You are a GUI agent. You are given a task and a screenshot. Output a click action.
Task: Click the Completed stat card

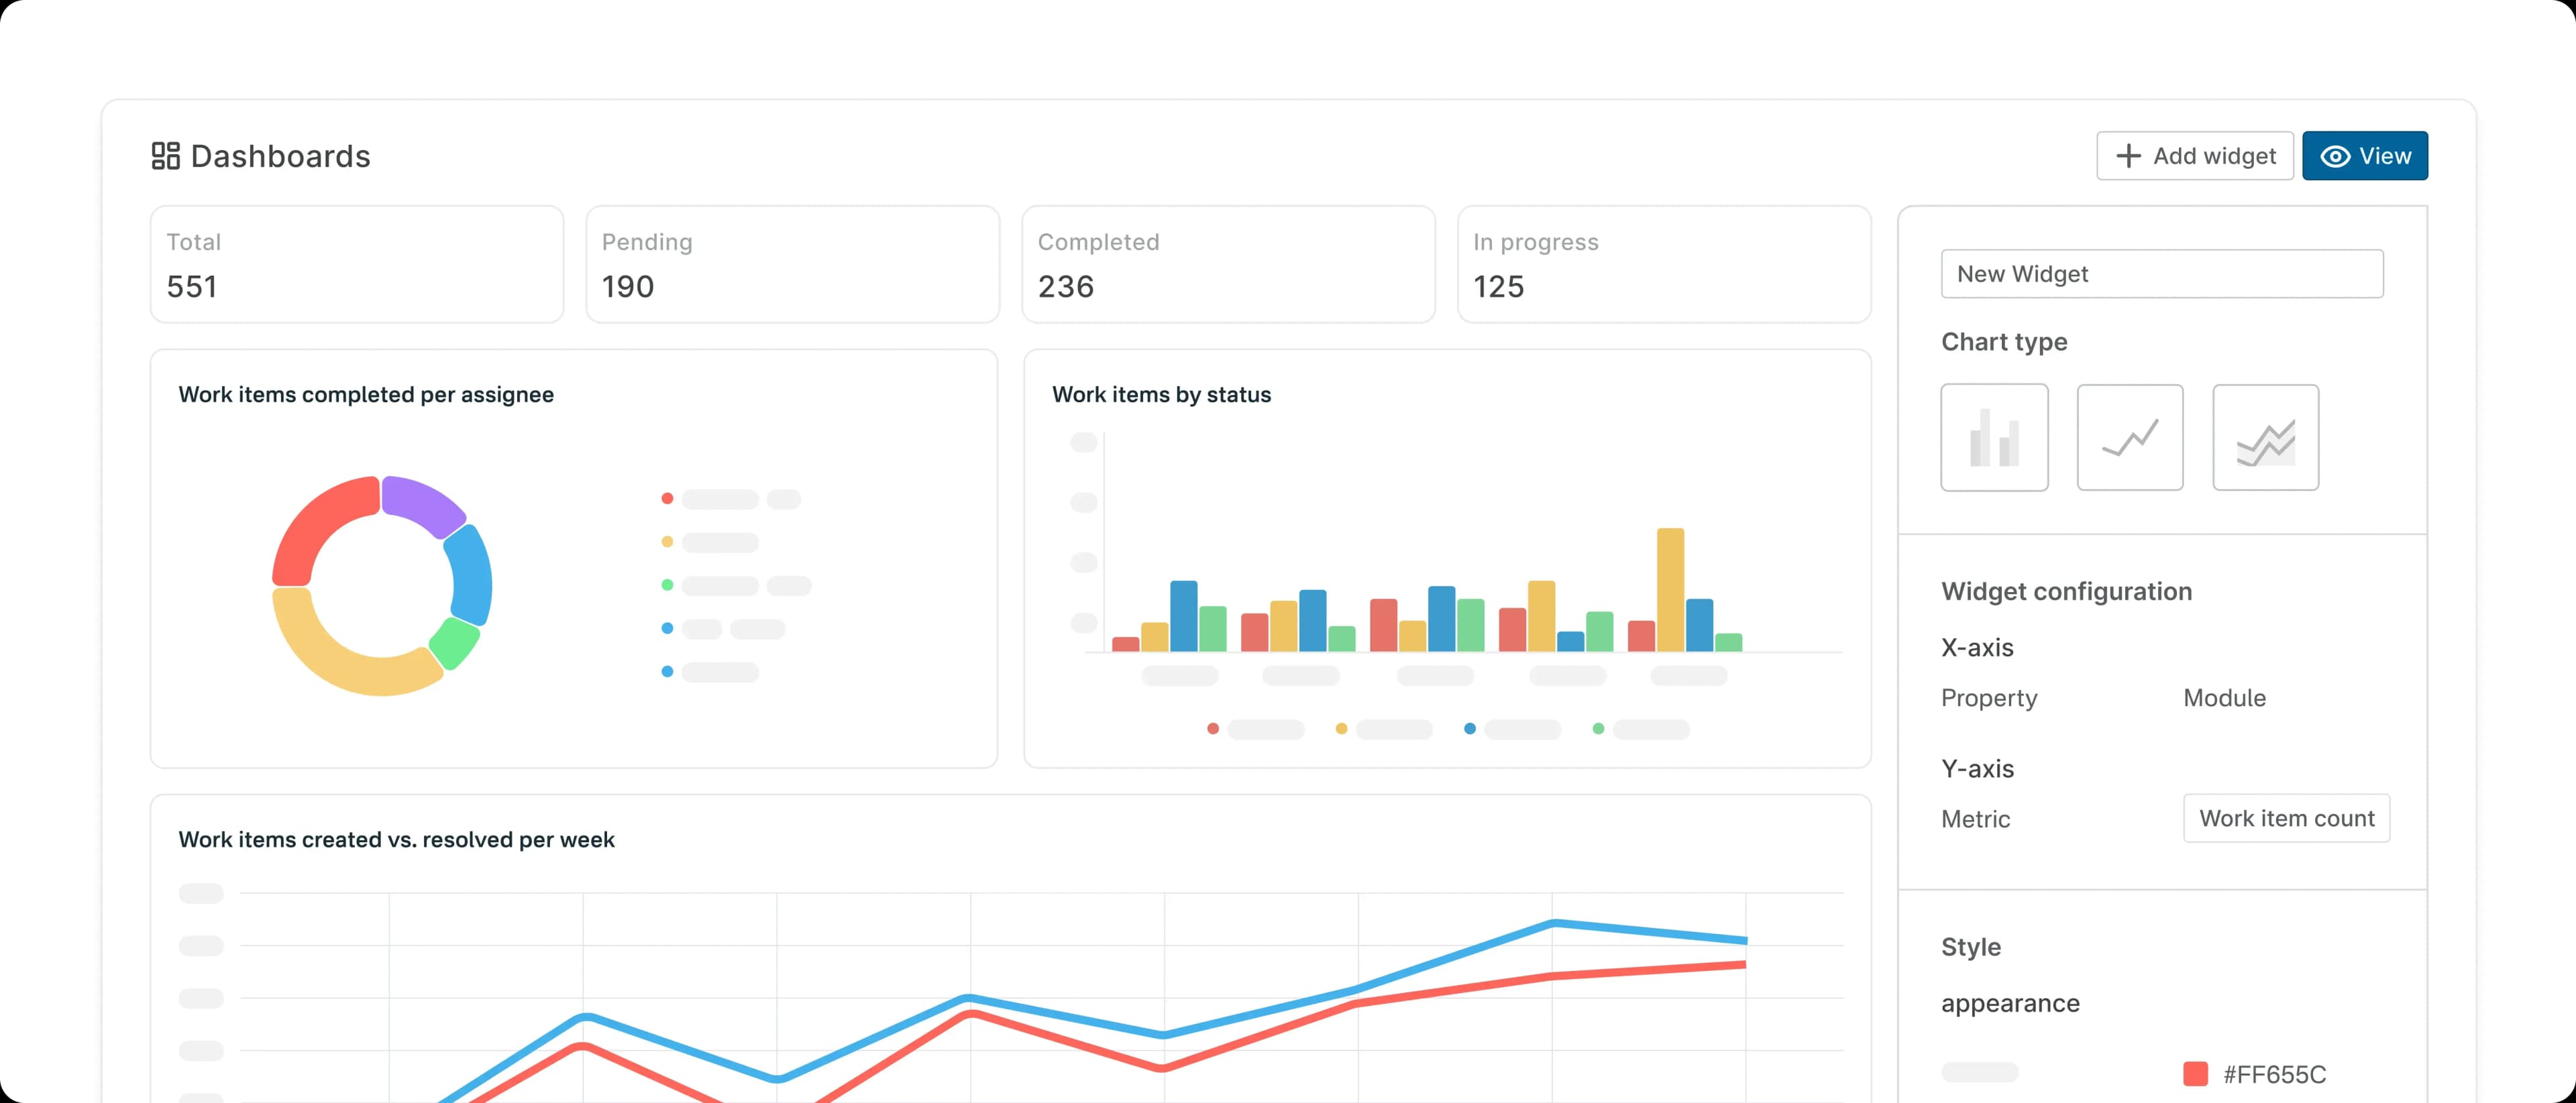click(x=1229, y=264)
